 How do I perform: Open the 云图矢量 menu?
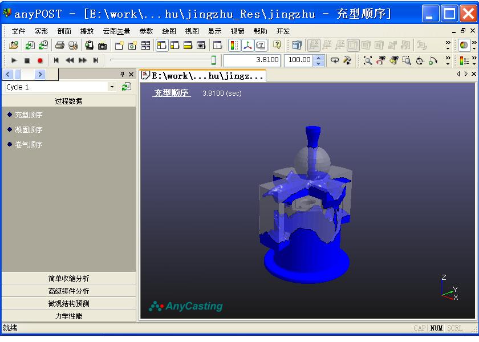[116, 31]
